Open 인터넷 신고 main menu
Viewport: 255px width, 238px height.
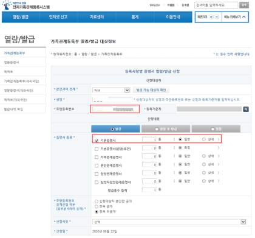click(x=58, y=17)
